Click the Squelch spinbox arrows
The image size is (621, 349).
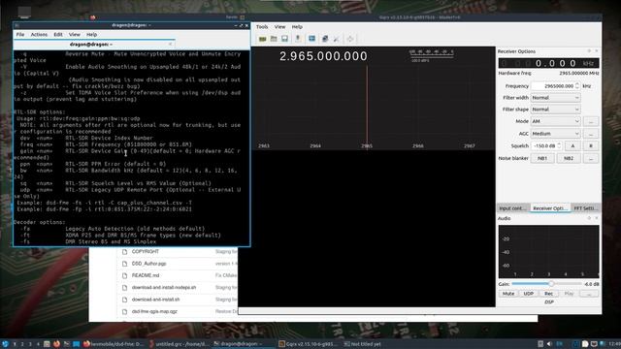(x=559, y=146)
